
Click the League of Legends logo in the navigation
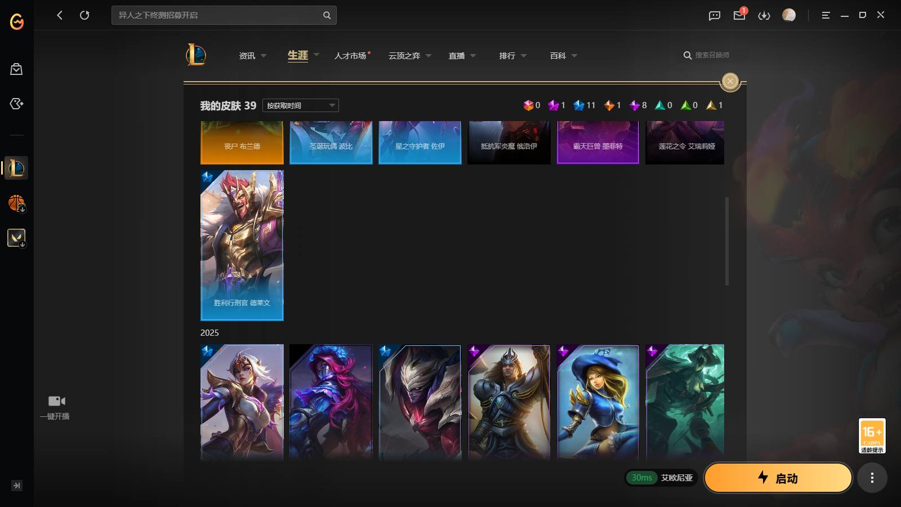point(196,55)
